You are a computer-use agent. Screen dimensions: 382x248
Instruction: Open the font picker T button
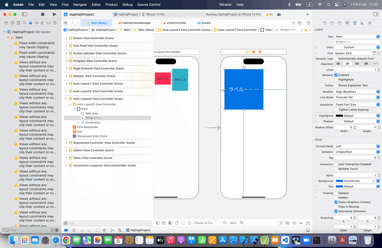coord(374,53)
